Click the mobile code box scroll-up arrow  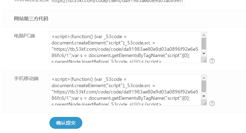tap(204, 78)
